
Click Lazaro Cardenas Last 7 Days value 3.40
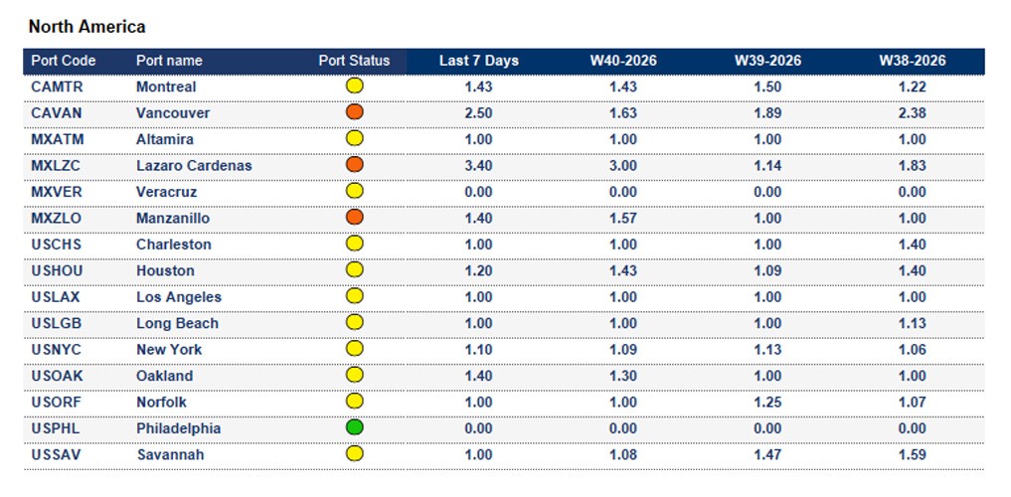(x=478, y=166)
